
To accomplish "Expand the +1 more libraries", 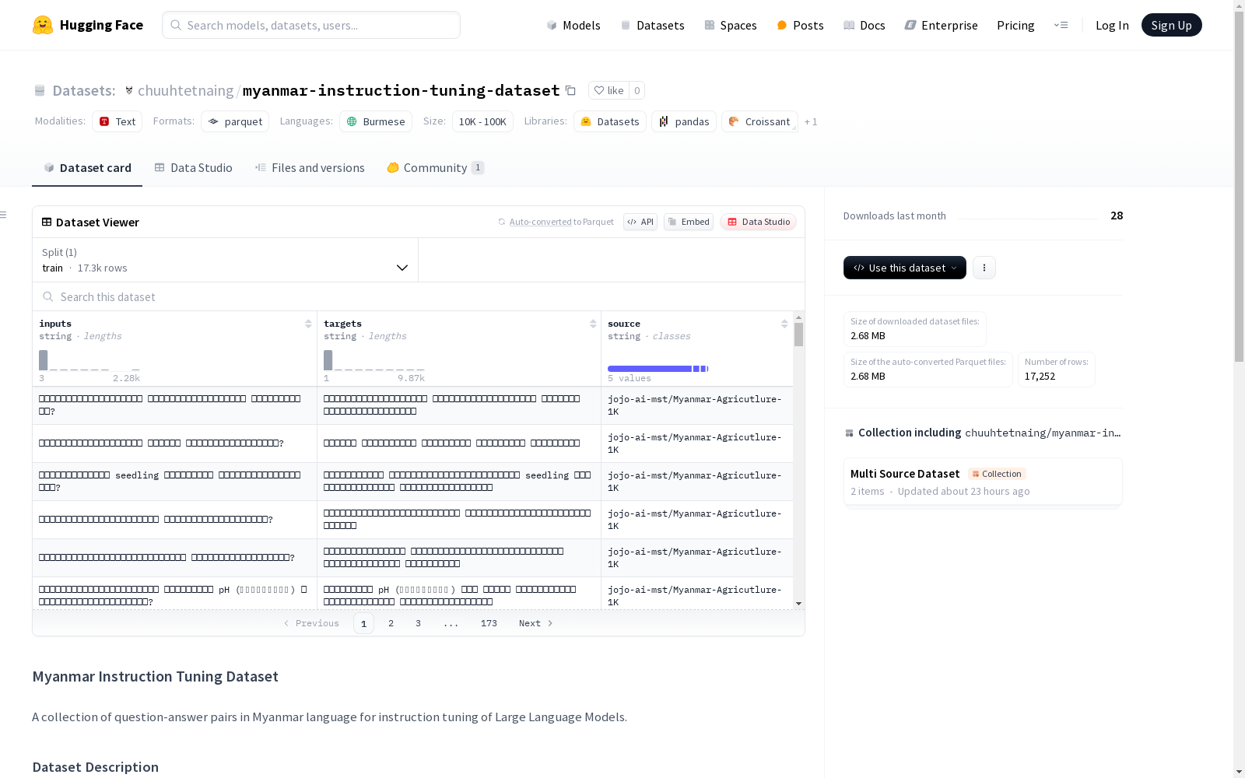I will pos(811,121).
